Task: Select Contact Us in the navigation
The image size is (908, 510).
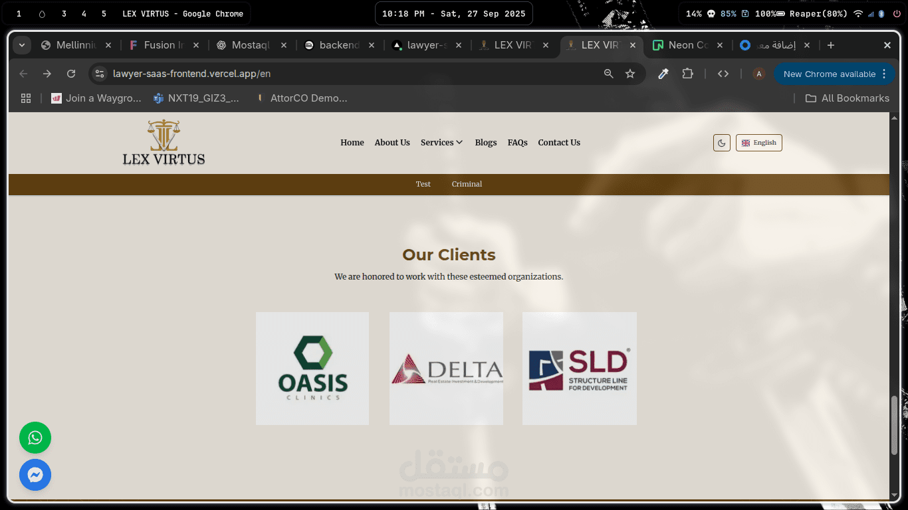Action: click(559, 143)
